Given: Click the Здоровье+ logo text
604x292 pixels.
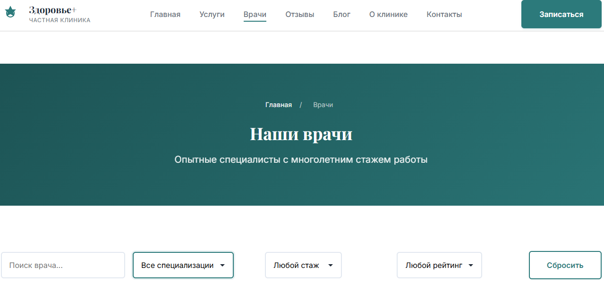Looking at the screenshot, I should click(52, 9).
